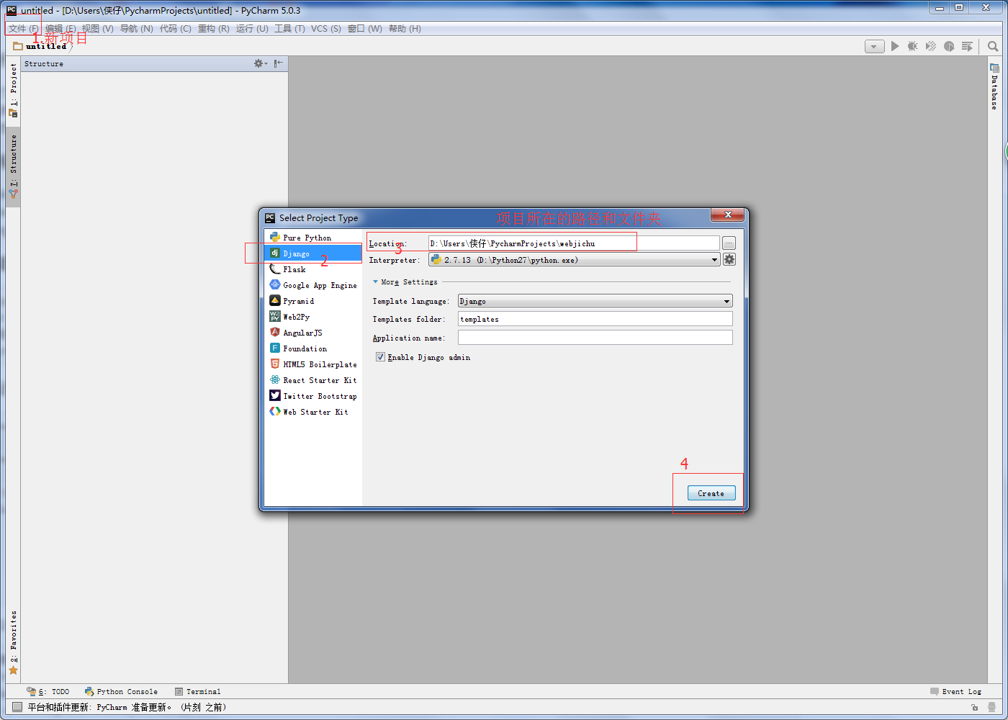Click the Application name input field

coord(595,337)
